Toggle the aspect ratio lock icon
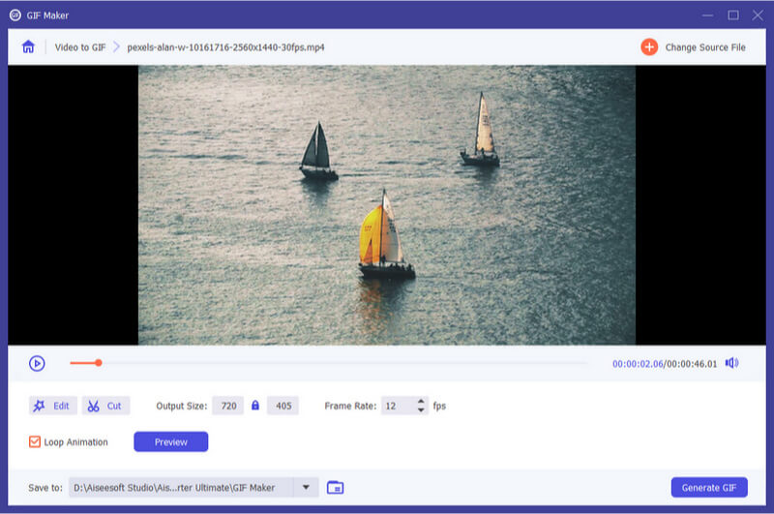Viewport: 774px width, 514px height. tap(255, 406)
